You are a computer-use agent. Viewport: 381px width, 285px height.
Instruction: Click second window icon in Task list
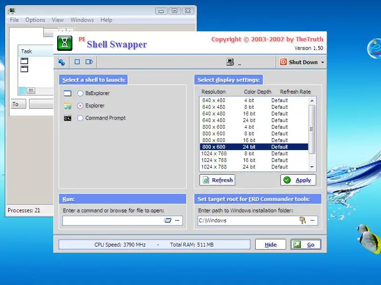pos(24,69)
